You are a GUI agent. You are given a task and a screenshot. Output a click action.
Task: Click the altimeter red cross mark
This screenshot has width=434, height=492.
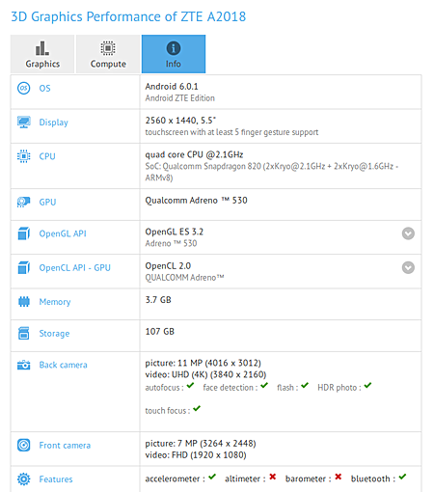[x=273, y=477]
